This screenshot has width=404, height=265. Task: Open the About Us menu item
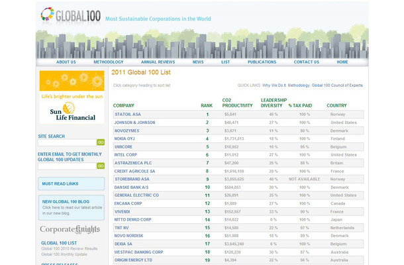66,62
